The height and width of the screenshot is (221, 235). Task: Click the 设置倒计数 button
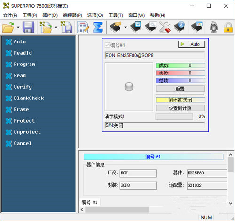pyautogui.click(x=180, y=108)
